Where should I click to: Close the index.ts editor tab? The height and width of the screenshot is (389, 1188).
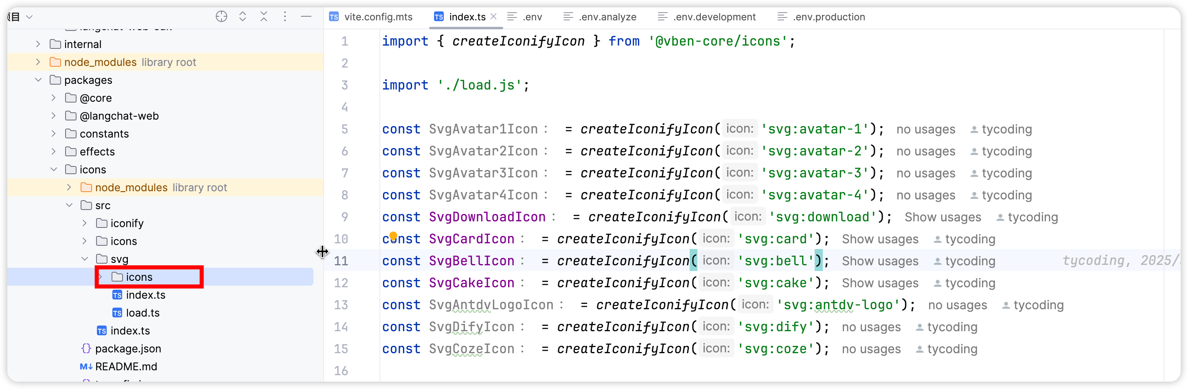coord(493,17)
